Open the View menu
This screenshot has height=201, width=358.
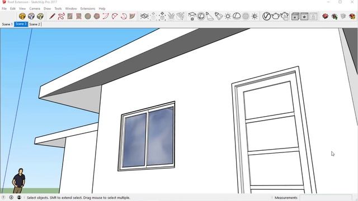[22, 8]
